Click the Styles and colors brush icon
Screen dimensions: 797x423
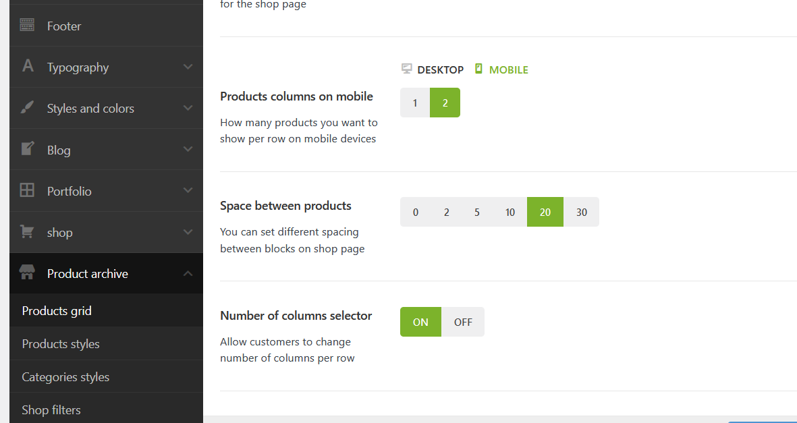(x=28, y=108)
